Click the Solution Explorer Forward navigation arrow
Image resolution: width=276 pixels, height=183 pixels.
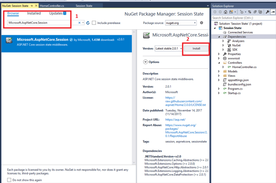click(x=220, y=12)
